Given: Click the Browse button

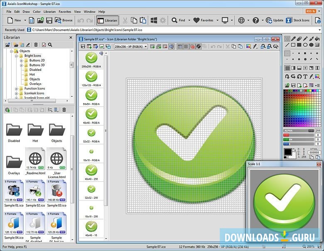Looking at the screenshot, I should 64,20.
